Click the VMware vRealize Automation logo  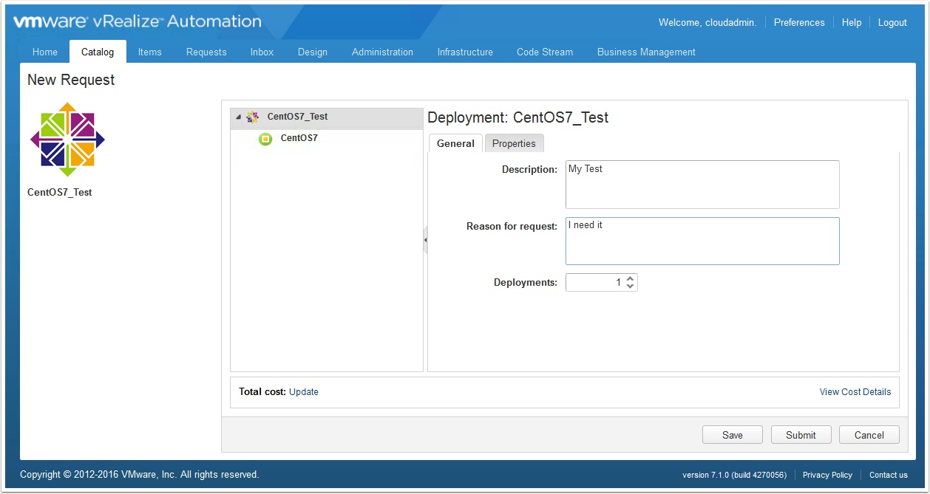coord(138,22)
